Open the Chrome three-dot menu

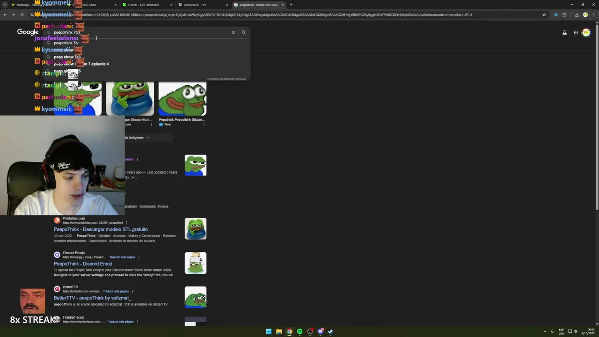pyautogui.click(x=593, y=15)
